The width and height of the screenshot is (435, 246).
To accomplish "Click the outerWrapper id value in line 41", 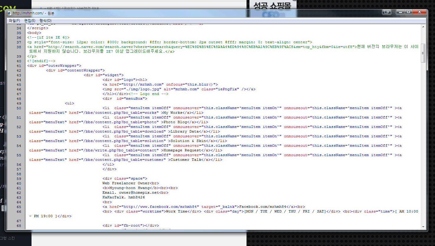I will click(64, 66).
